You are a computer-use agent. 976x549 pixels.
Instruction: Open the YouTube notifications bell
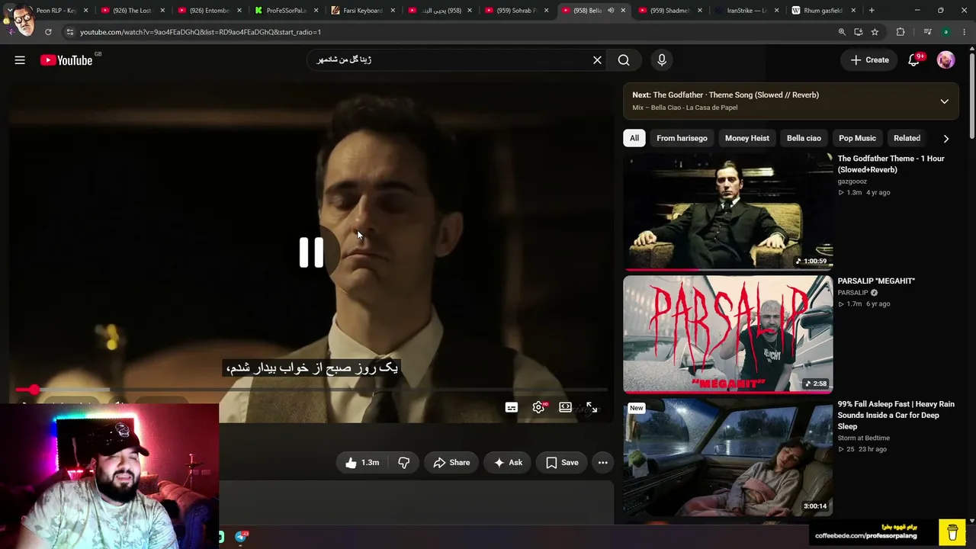click(x=914, y=60)
